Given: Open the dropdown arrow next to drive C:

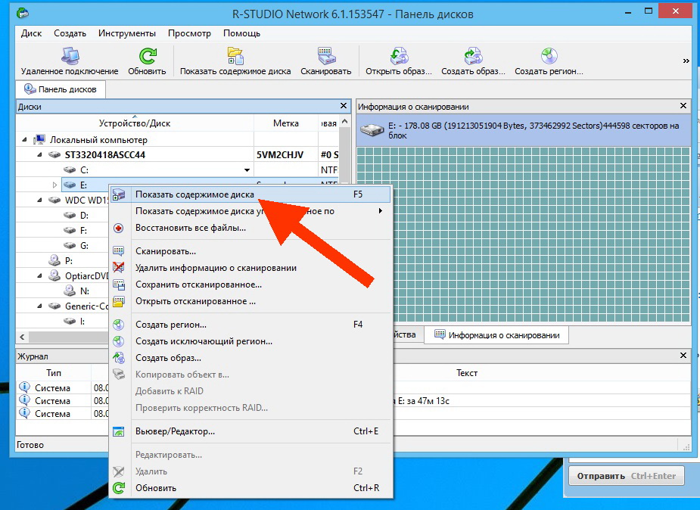Looking at the screenshot, I should coord(247,169).
